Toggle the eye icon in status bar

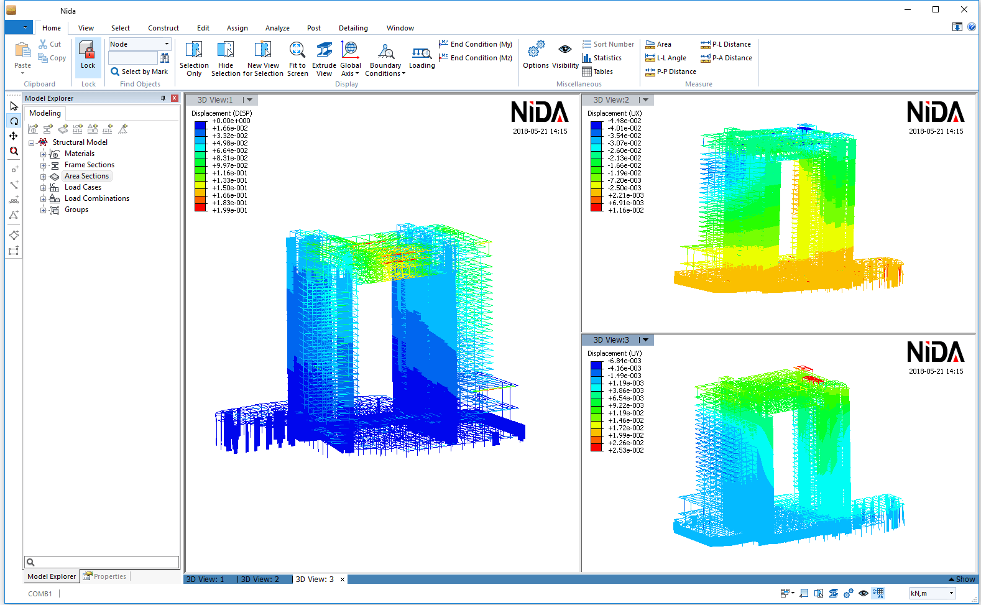864,593
